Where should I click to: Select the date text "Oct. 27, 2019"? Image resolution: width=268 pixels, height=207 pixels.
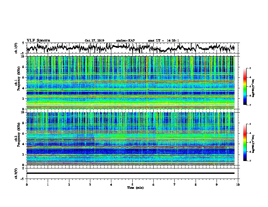coord(94,41)
